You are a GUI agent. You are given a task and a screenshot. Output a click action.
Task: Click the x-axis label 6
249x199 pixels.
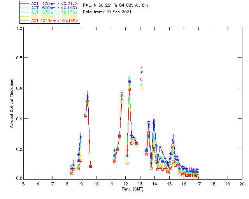tap(38, 184)
